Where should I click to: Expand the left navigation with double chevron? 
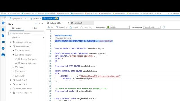(4, 18)
